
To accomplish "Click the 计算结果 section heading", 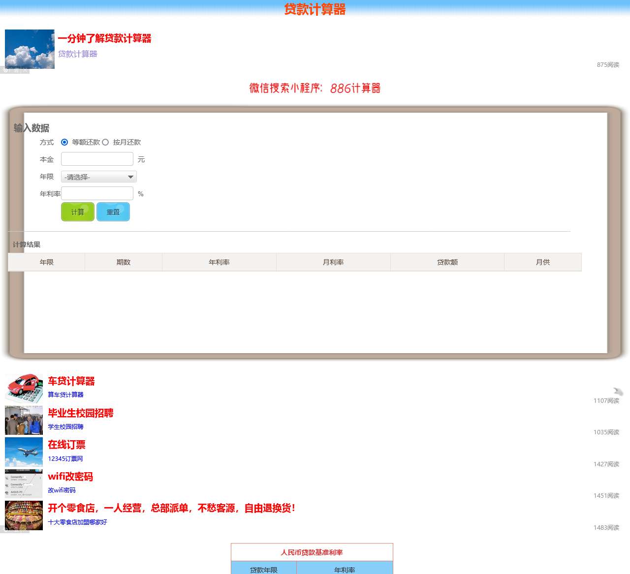I will point(27,244).
